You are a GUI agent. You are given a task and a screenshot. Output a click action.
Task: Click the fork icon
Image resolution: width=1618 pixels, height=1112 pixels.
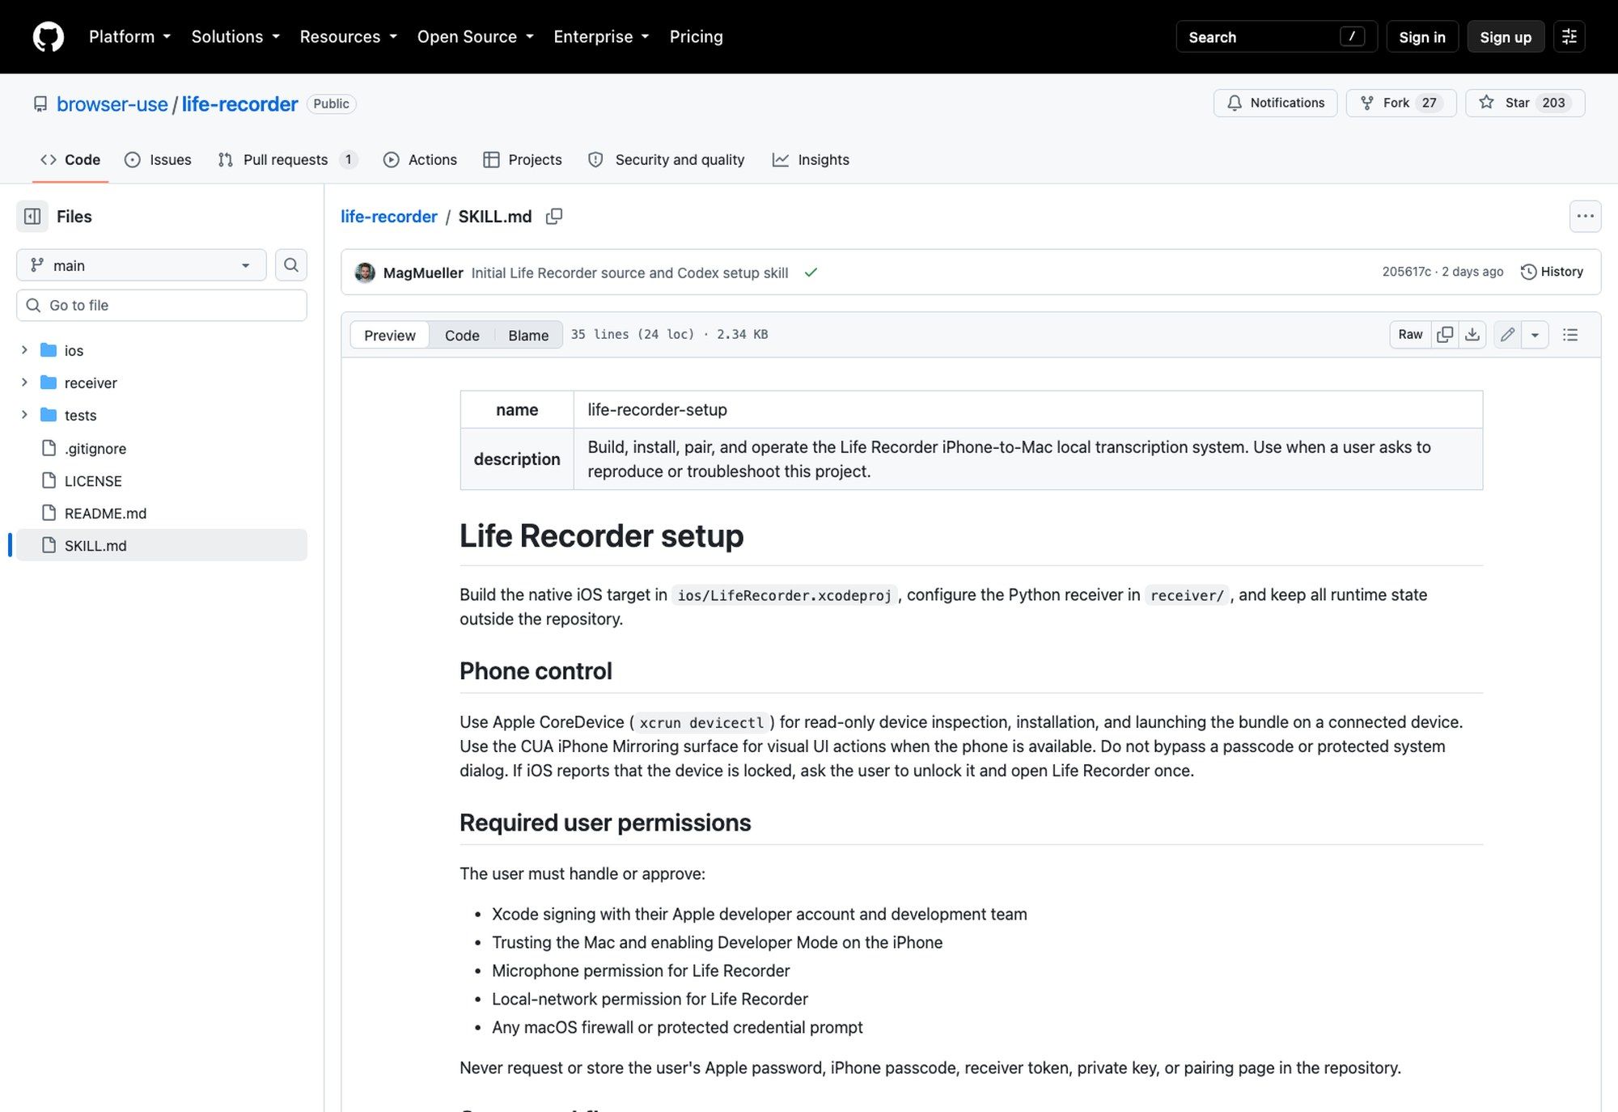[1367, 103]
